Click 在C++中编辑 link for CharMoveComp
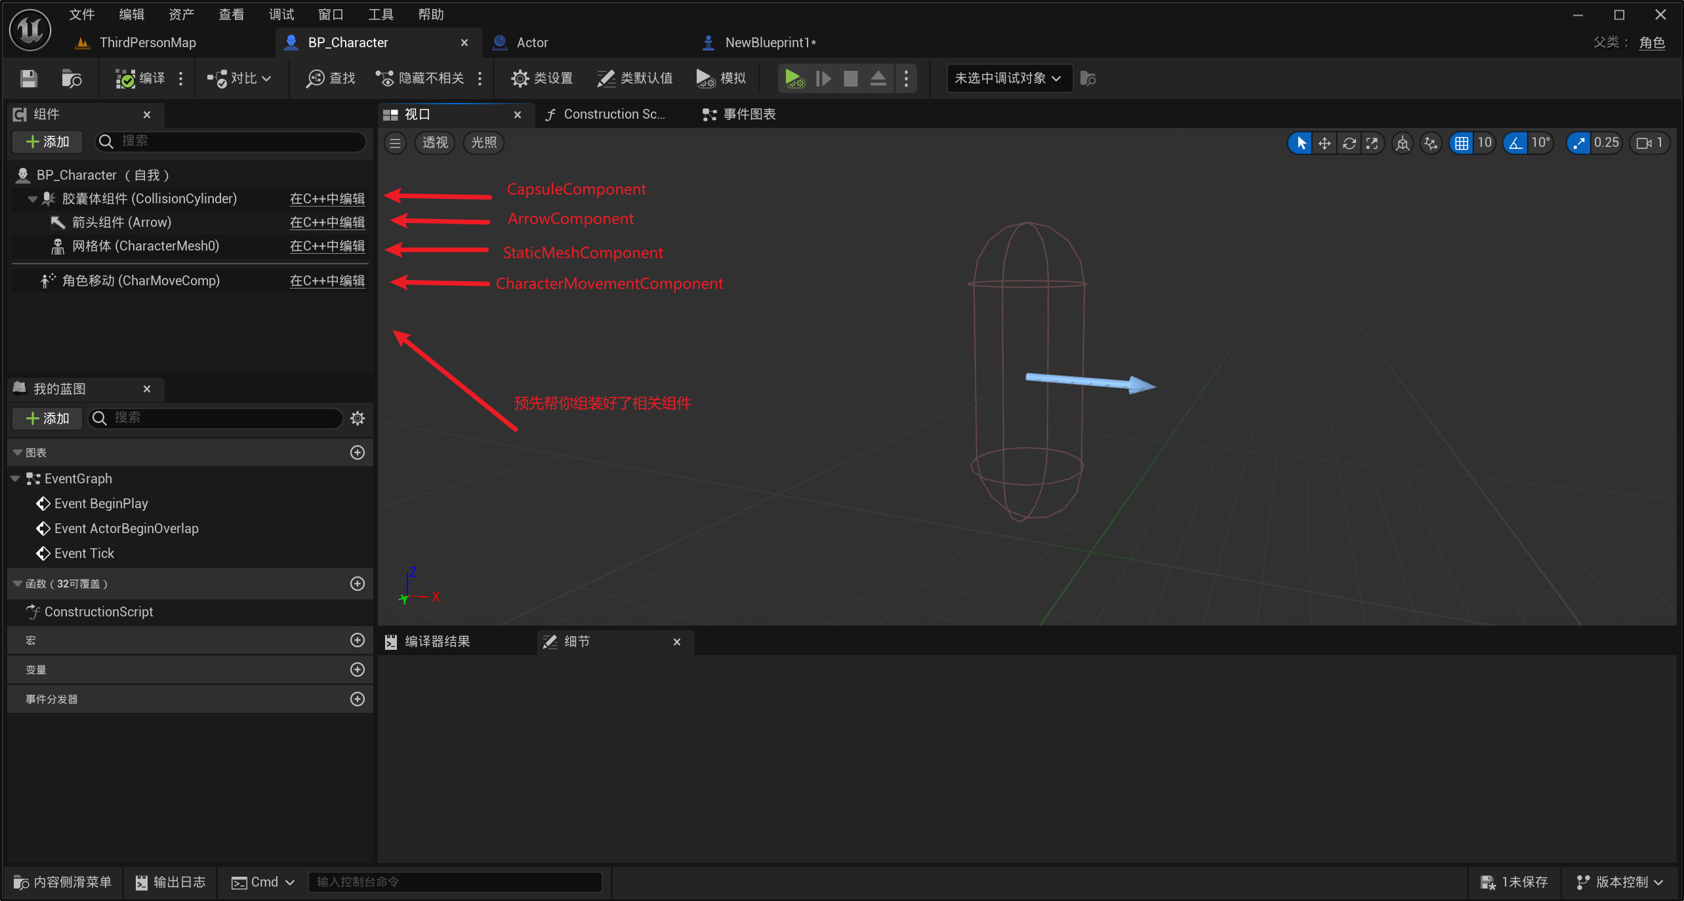Viewport: 1684px width, 901px height. point(327,281)
